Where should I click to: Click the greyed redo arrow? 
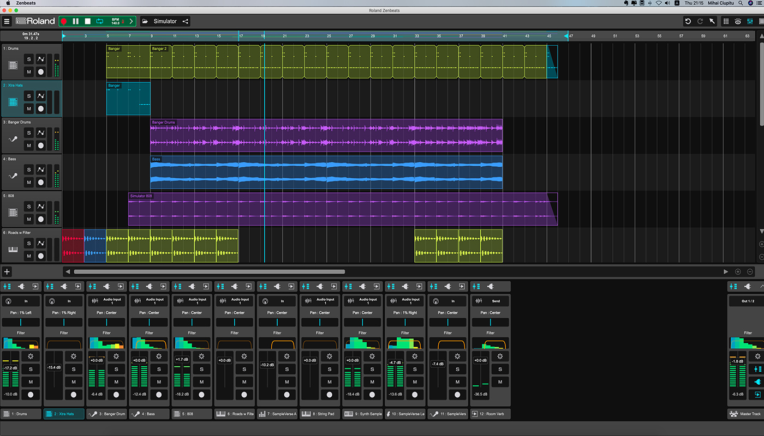700,21
